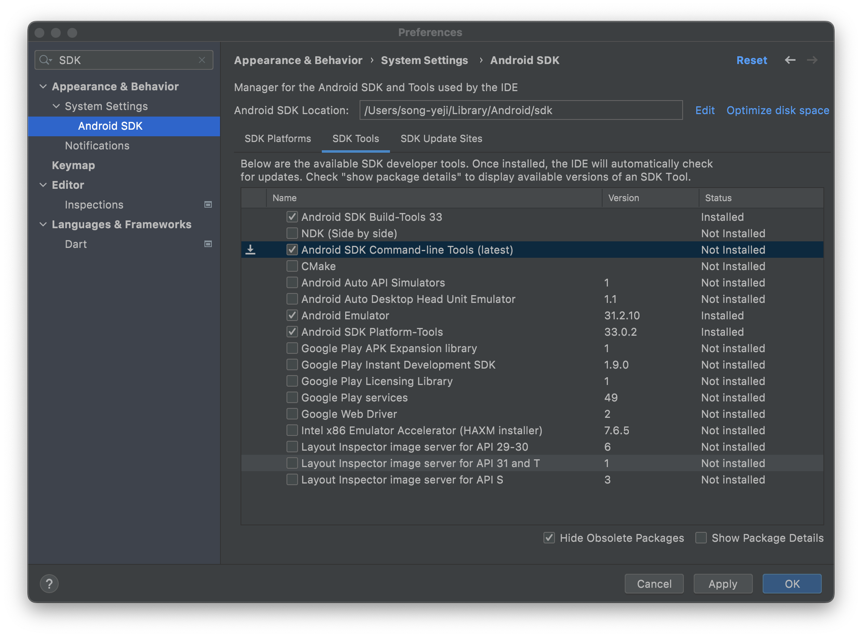Click the settings marker icon beside Dart
Screen dimensions: 862x637
208,244
